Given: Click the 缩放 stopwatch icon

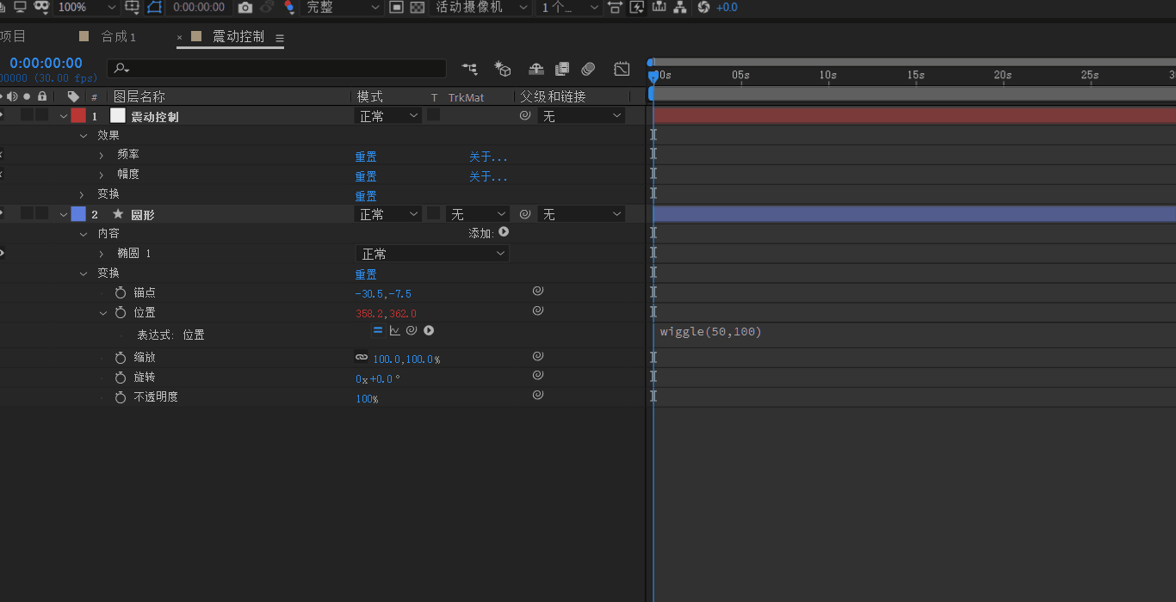Looking at the screenshot, I should [121, 358].
